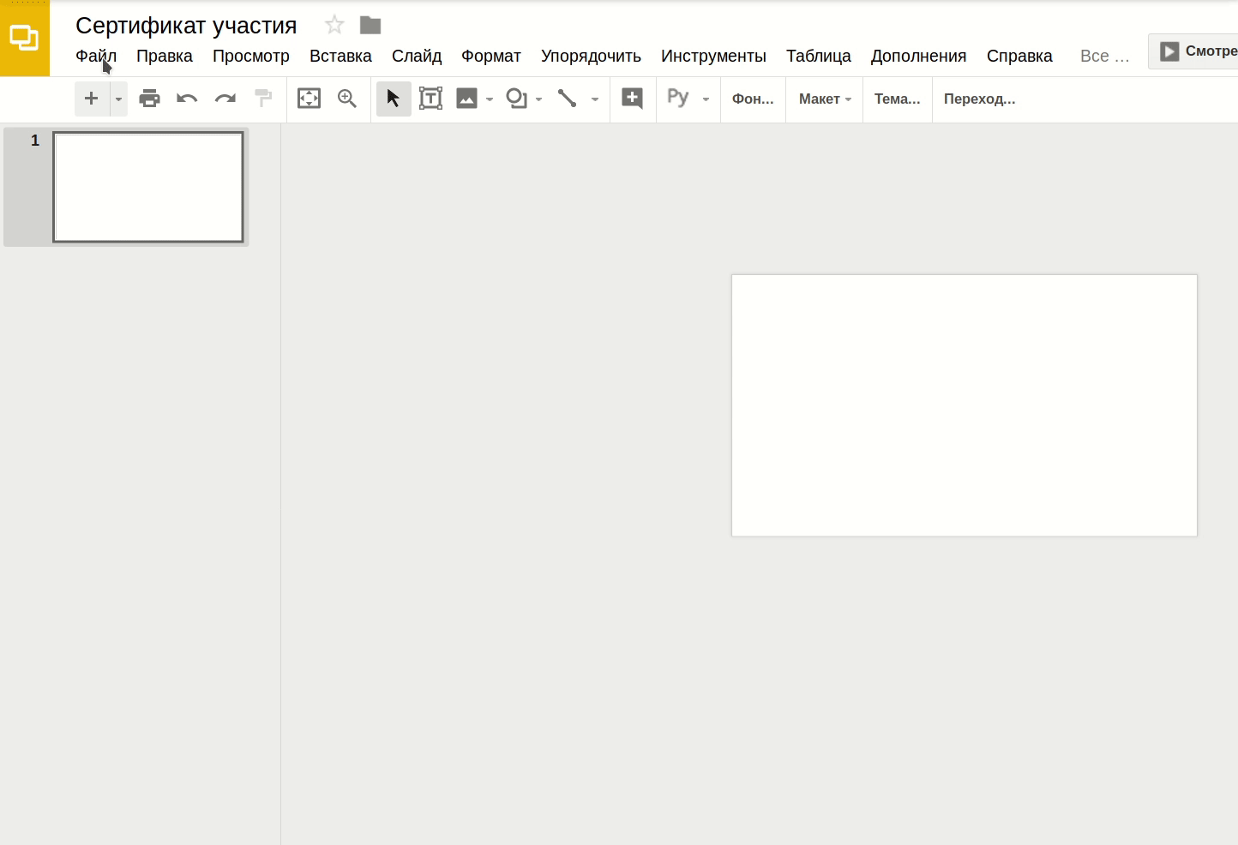Open the Инструменты menu
This screenshot has width=1238, height=845.
point(713,56)
